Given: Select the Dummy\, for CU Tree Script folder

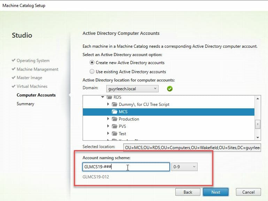Looking at the screenshot, I should [x=144, y=105].
